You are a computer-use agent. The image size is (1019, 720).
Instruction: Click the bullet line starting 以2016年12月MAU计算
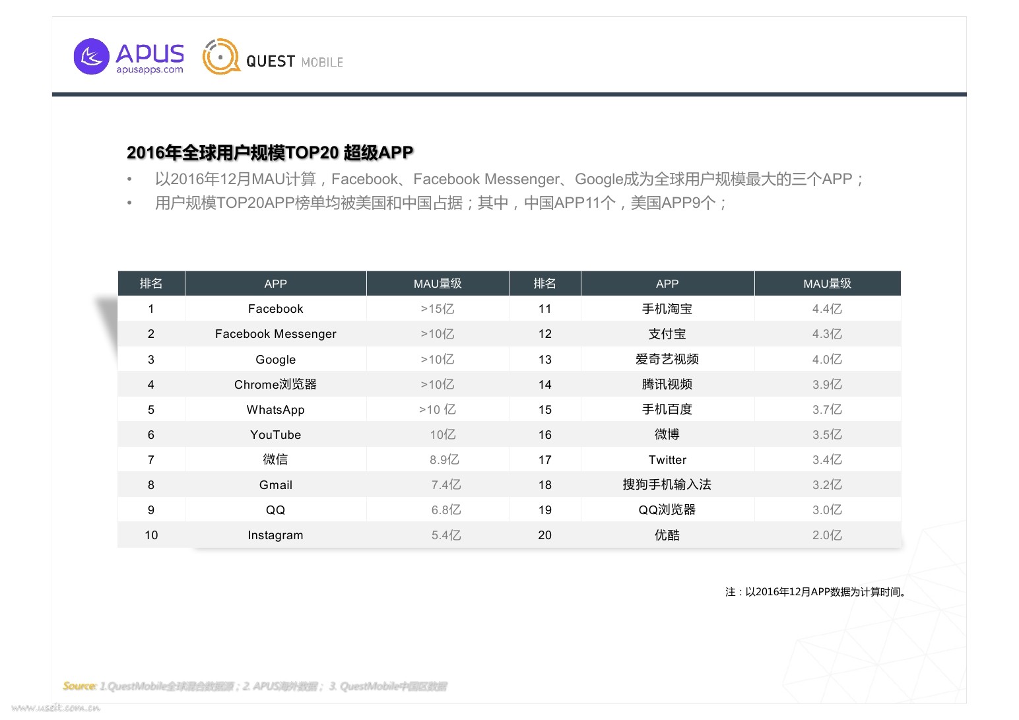pos(509,179)
